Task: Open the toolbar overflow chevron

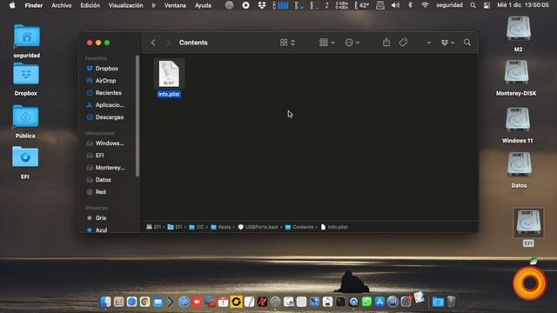Action: click(x=429, y=43)
